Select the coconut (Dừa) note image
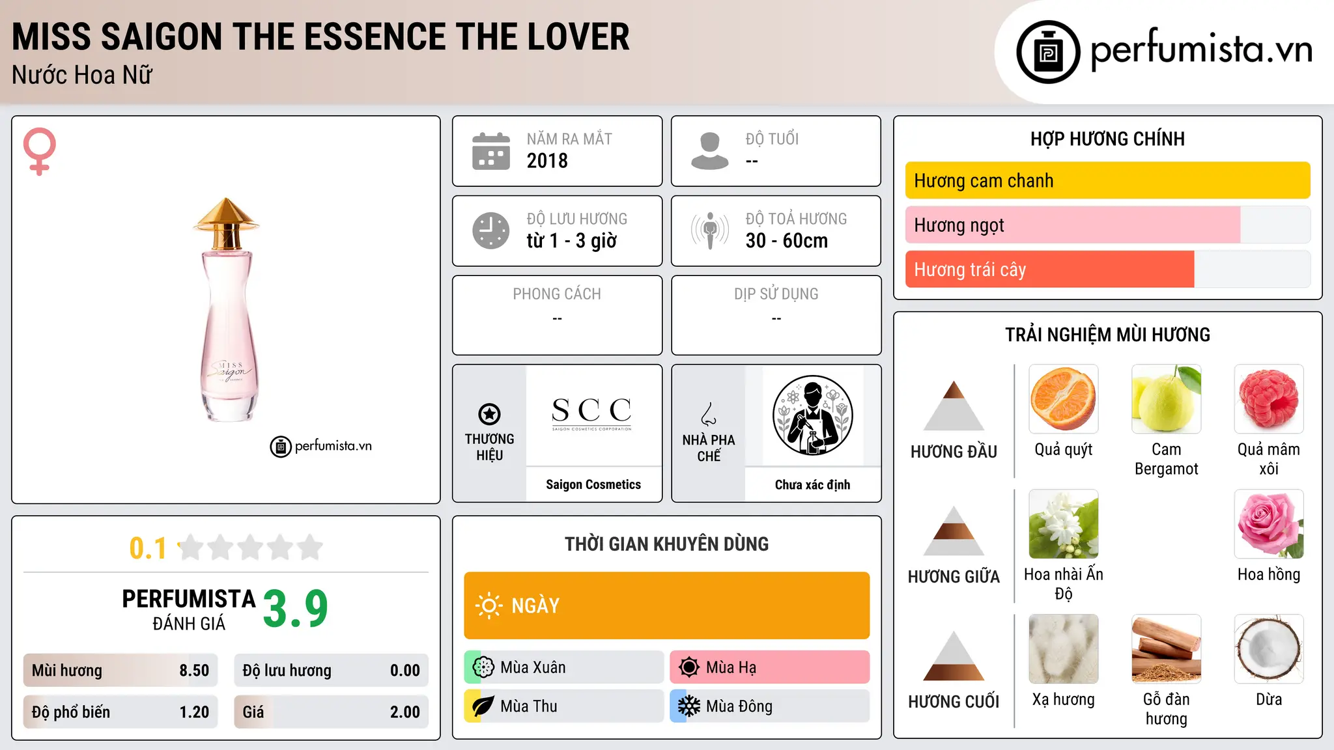The image size is (1334, 750). click(x=1269, y=649)
